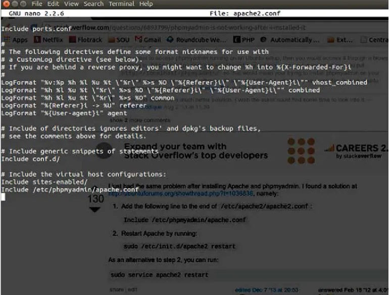The height and width of the screenshot is (295, 390).
Task: Click the "edited Dec 7 '13" link
Action: (266, 290)
